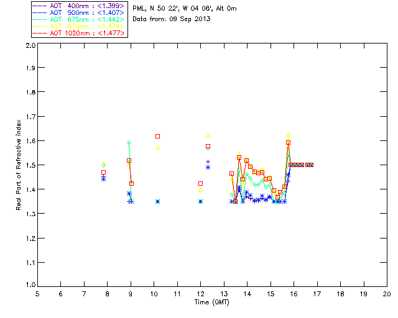Click the x-axis tick label 7
The height and width of the screenshot is (318, 398).
point(84,294)
